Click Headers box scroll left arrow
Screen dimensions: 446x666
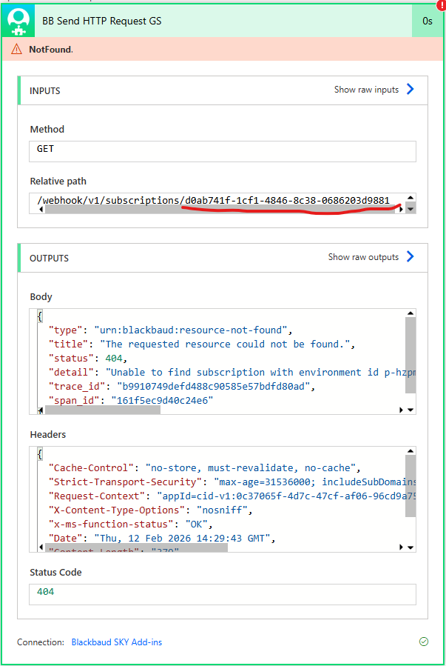41,547
